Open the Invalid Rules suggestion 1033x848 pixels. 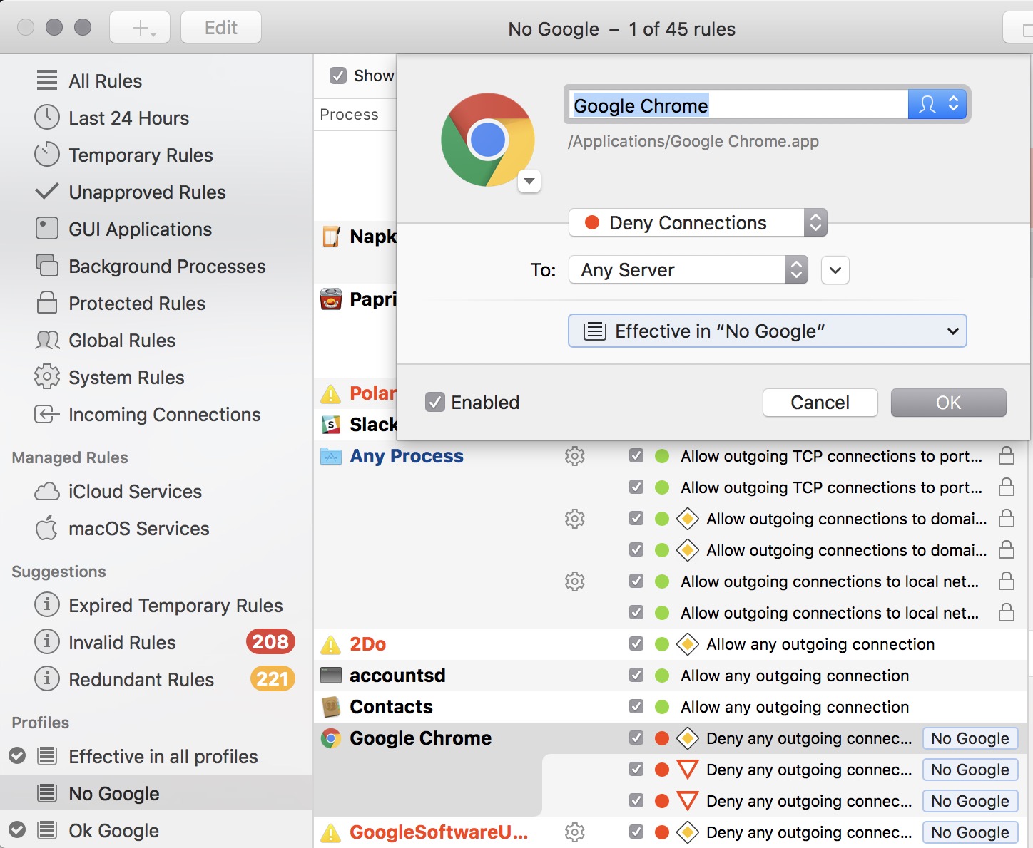[x=156, y=642]
